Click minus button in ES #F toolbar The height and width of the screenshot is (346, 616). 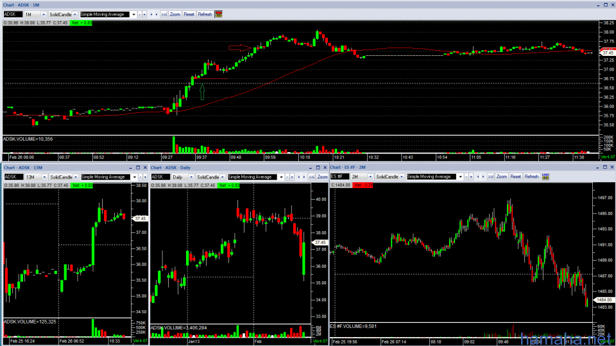pyautogui.click(x=466, y=177)
